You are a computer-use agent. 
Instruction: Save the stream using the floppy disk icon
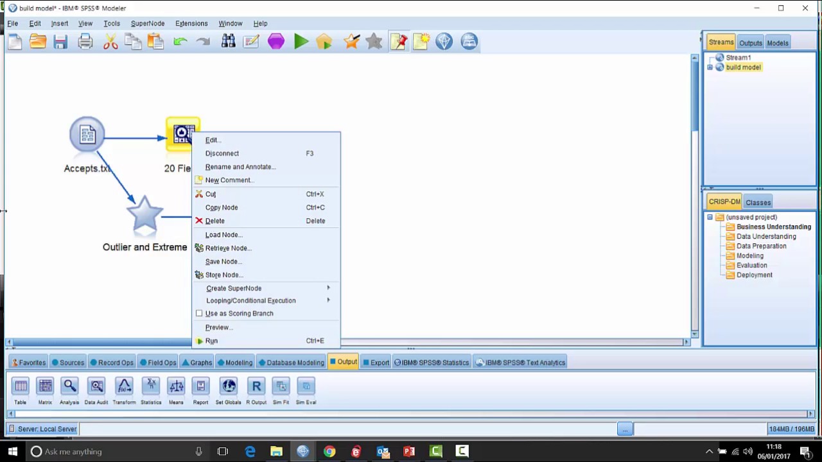pyautogui.click(x=60, y=42)
